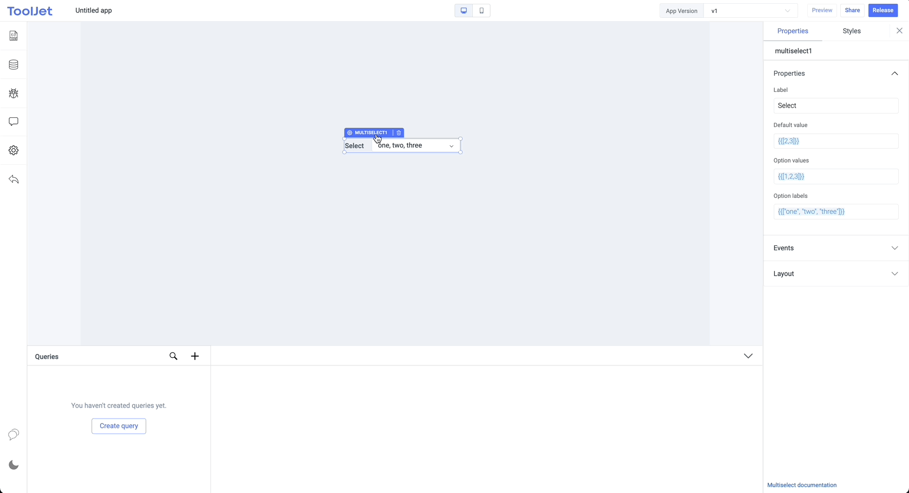Viewport: 909px width, 493px height.
Task: Click the Default value input field
Action: pos(835,141)
